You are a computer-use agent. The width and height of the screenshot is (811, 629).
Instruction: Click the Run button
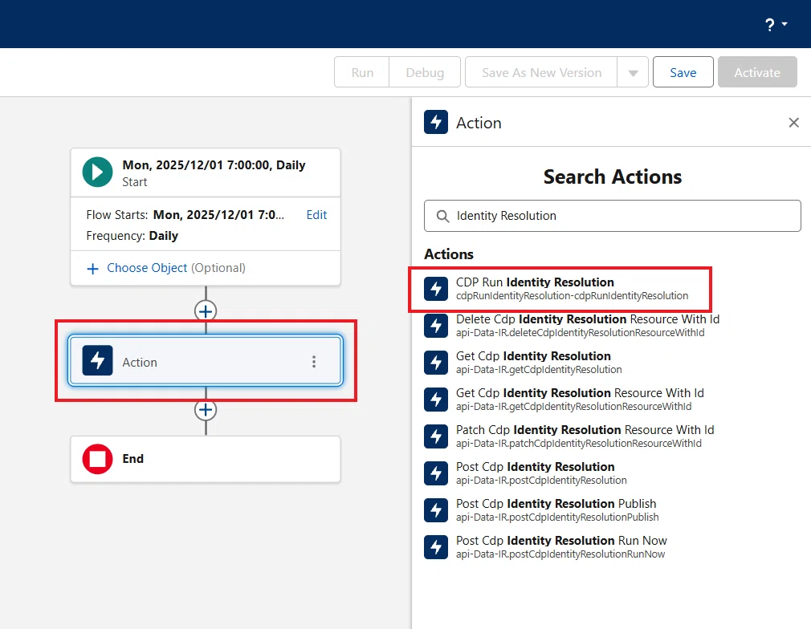pyautogui.click(x=362, y=72)
